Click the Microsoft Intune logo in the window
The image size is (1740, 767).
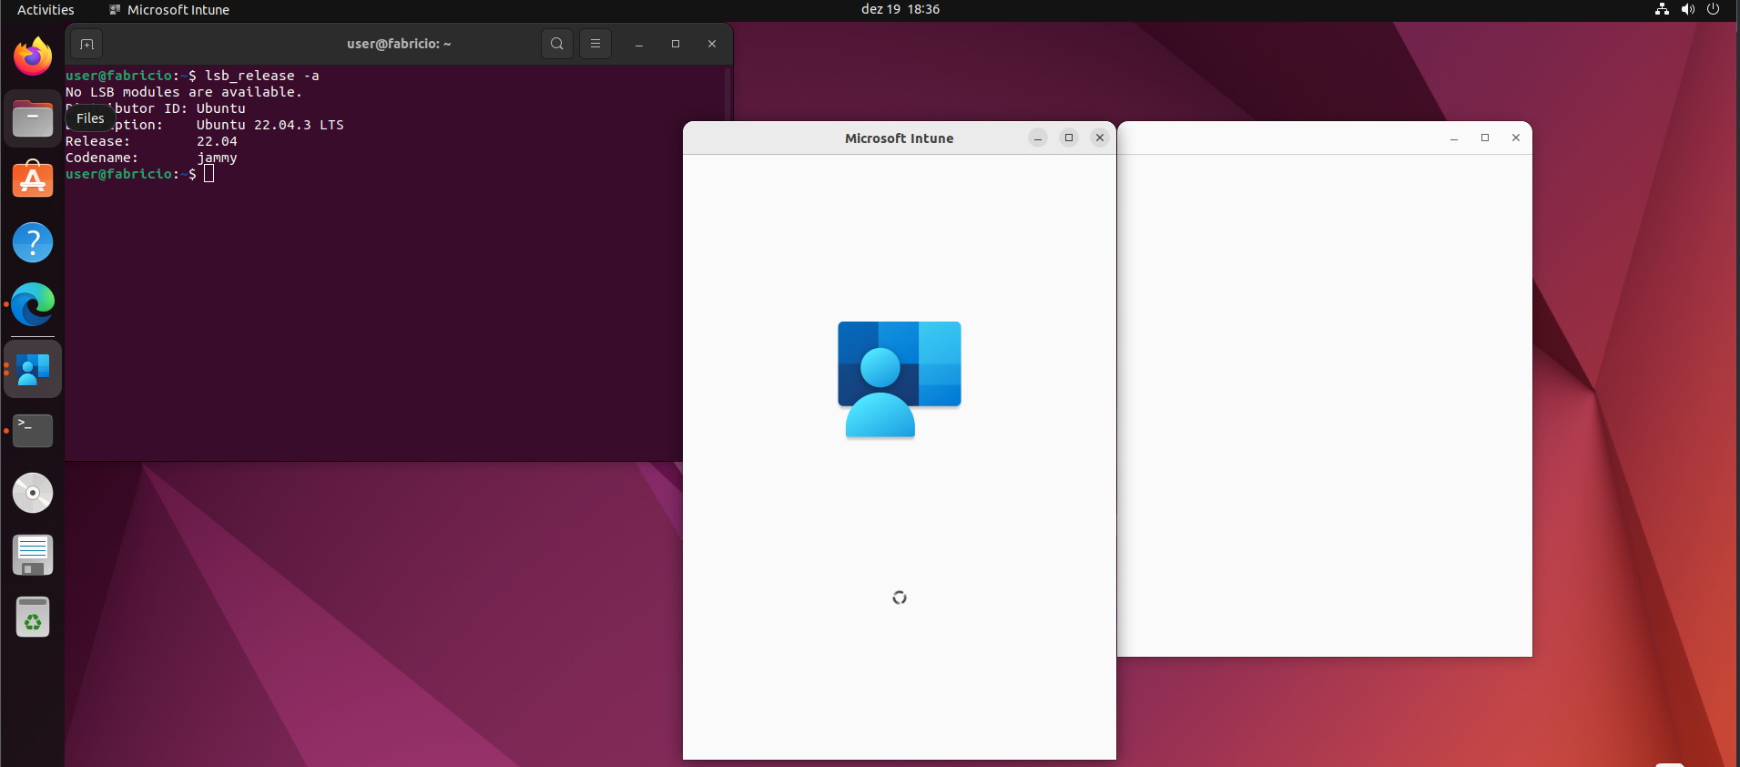pyautogui.click(x=899, y=379)
